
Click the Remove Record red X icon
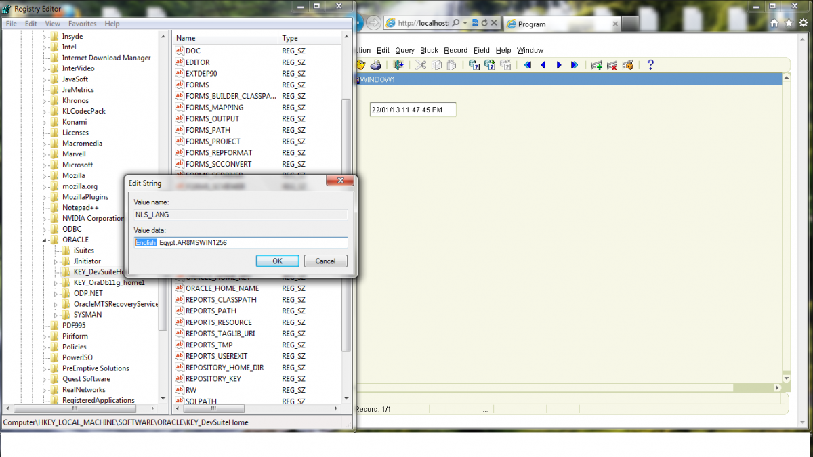612,65
